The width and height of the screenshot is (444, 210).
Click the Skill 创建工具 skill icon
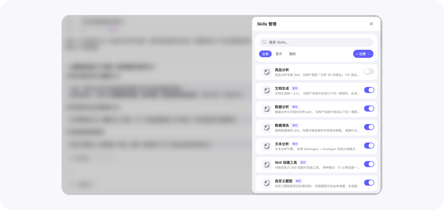(x=267, y=164)
